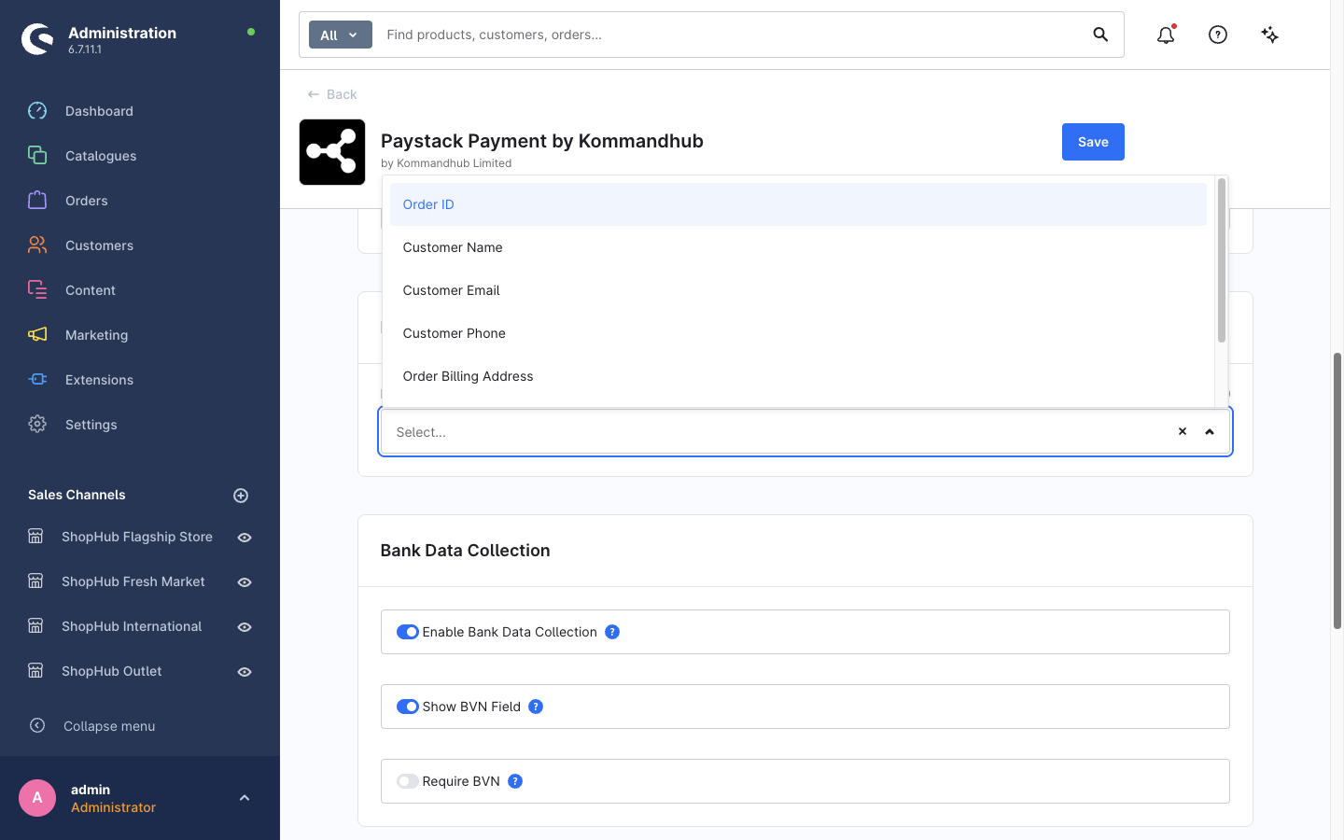Click Collapse menu text

pos(109,726)
